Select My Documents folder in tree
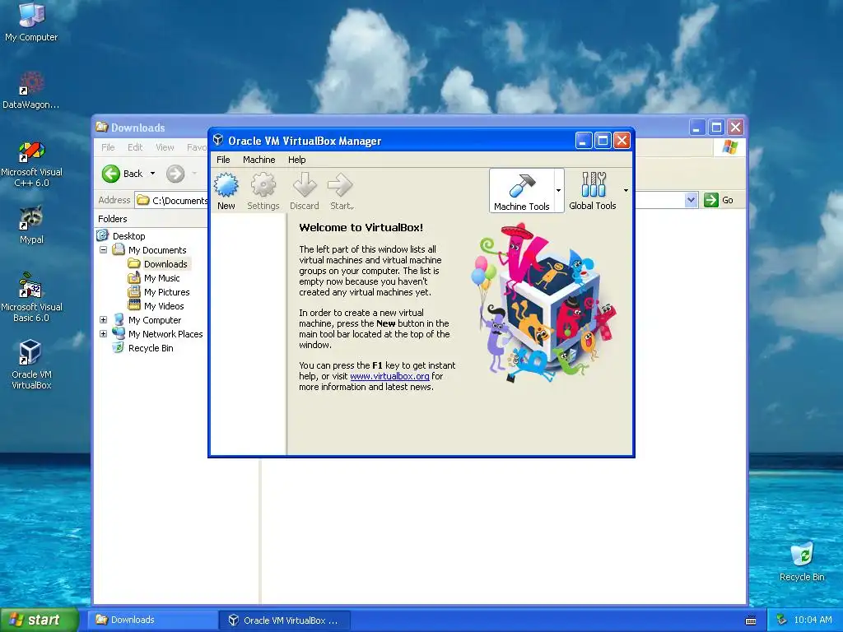 pyautogui.click(x=157, y=250)
